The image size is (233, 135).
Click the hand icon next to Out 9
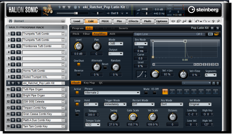click(x=122, y=13)
